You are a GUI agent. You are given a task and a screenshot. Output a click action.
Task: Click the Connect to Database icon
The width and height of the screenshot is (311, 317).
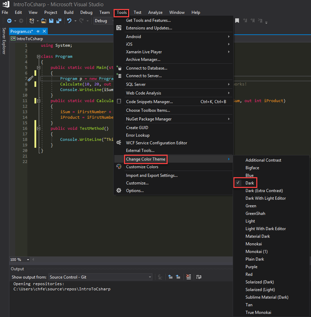[x=119, y=68]
